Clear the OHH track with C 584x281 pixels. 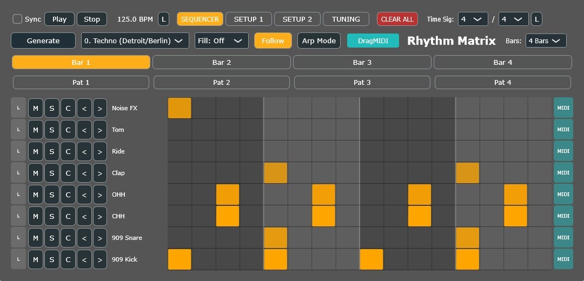tap(68, 195)
